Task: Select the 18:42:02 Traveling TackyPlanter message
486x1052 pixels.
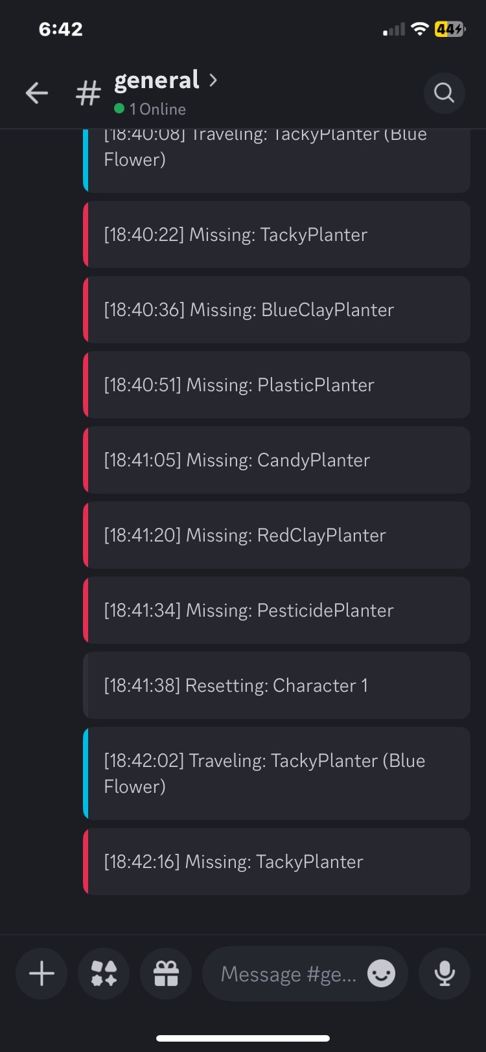Action: [277, 773]
